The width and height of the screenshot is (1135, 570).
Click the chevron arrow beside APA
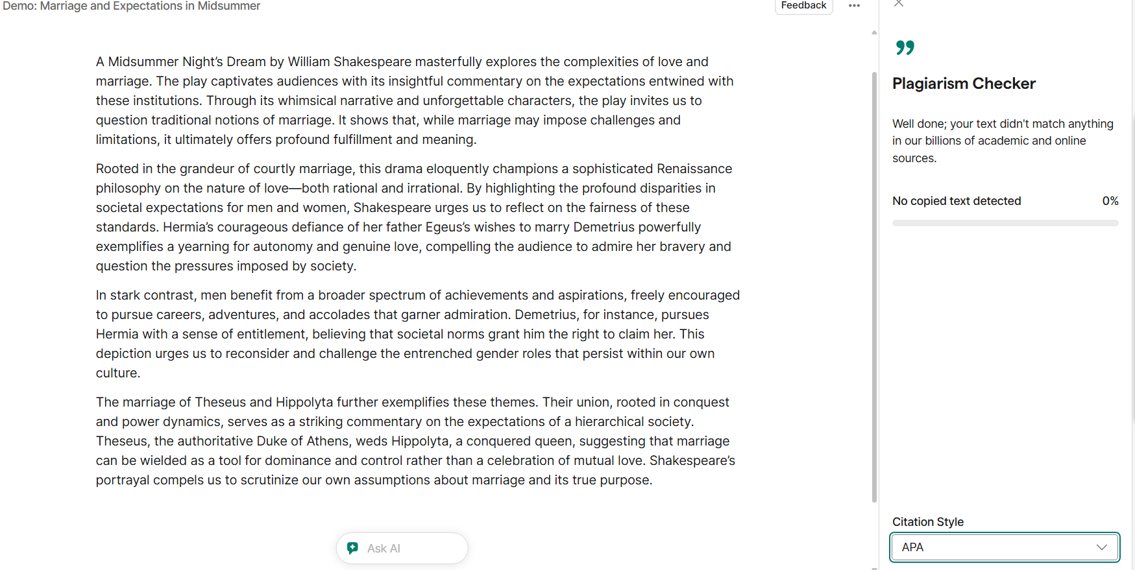pyautogui.click(x=1101, y=547)
